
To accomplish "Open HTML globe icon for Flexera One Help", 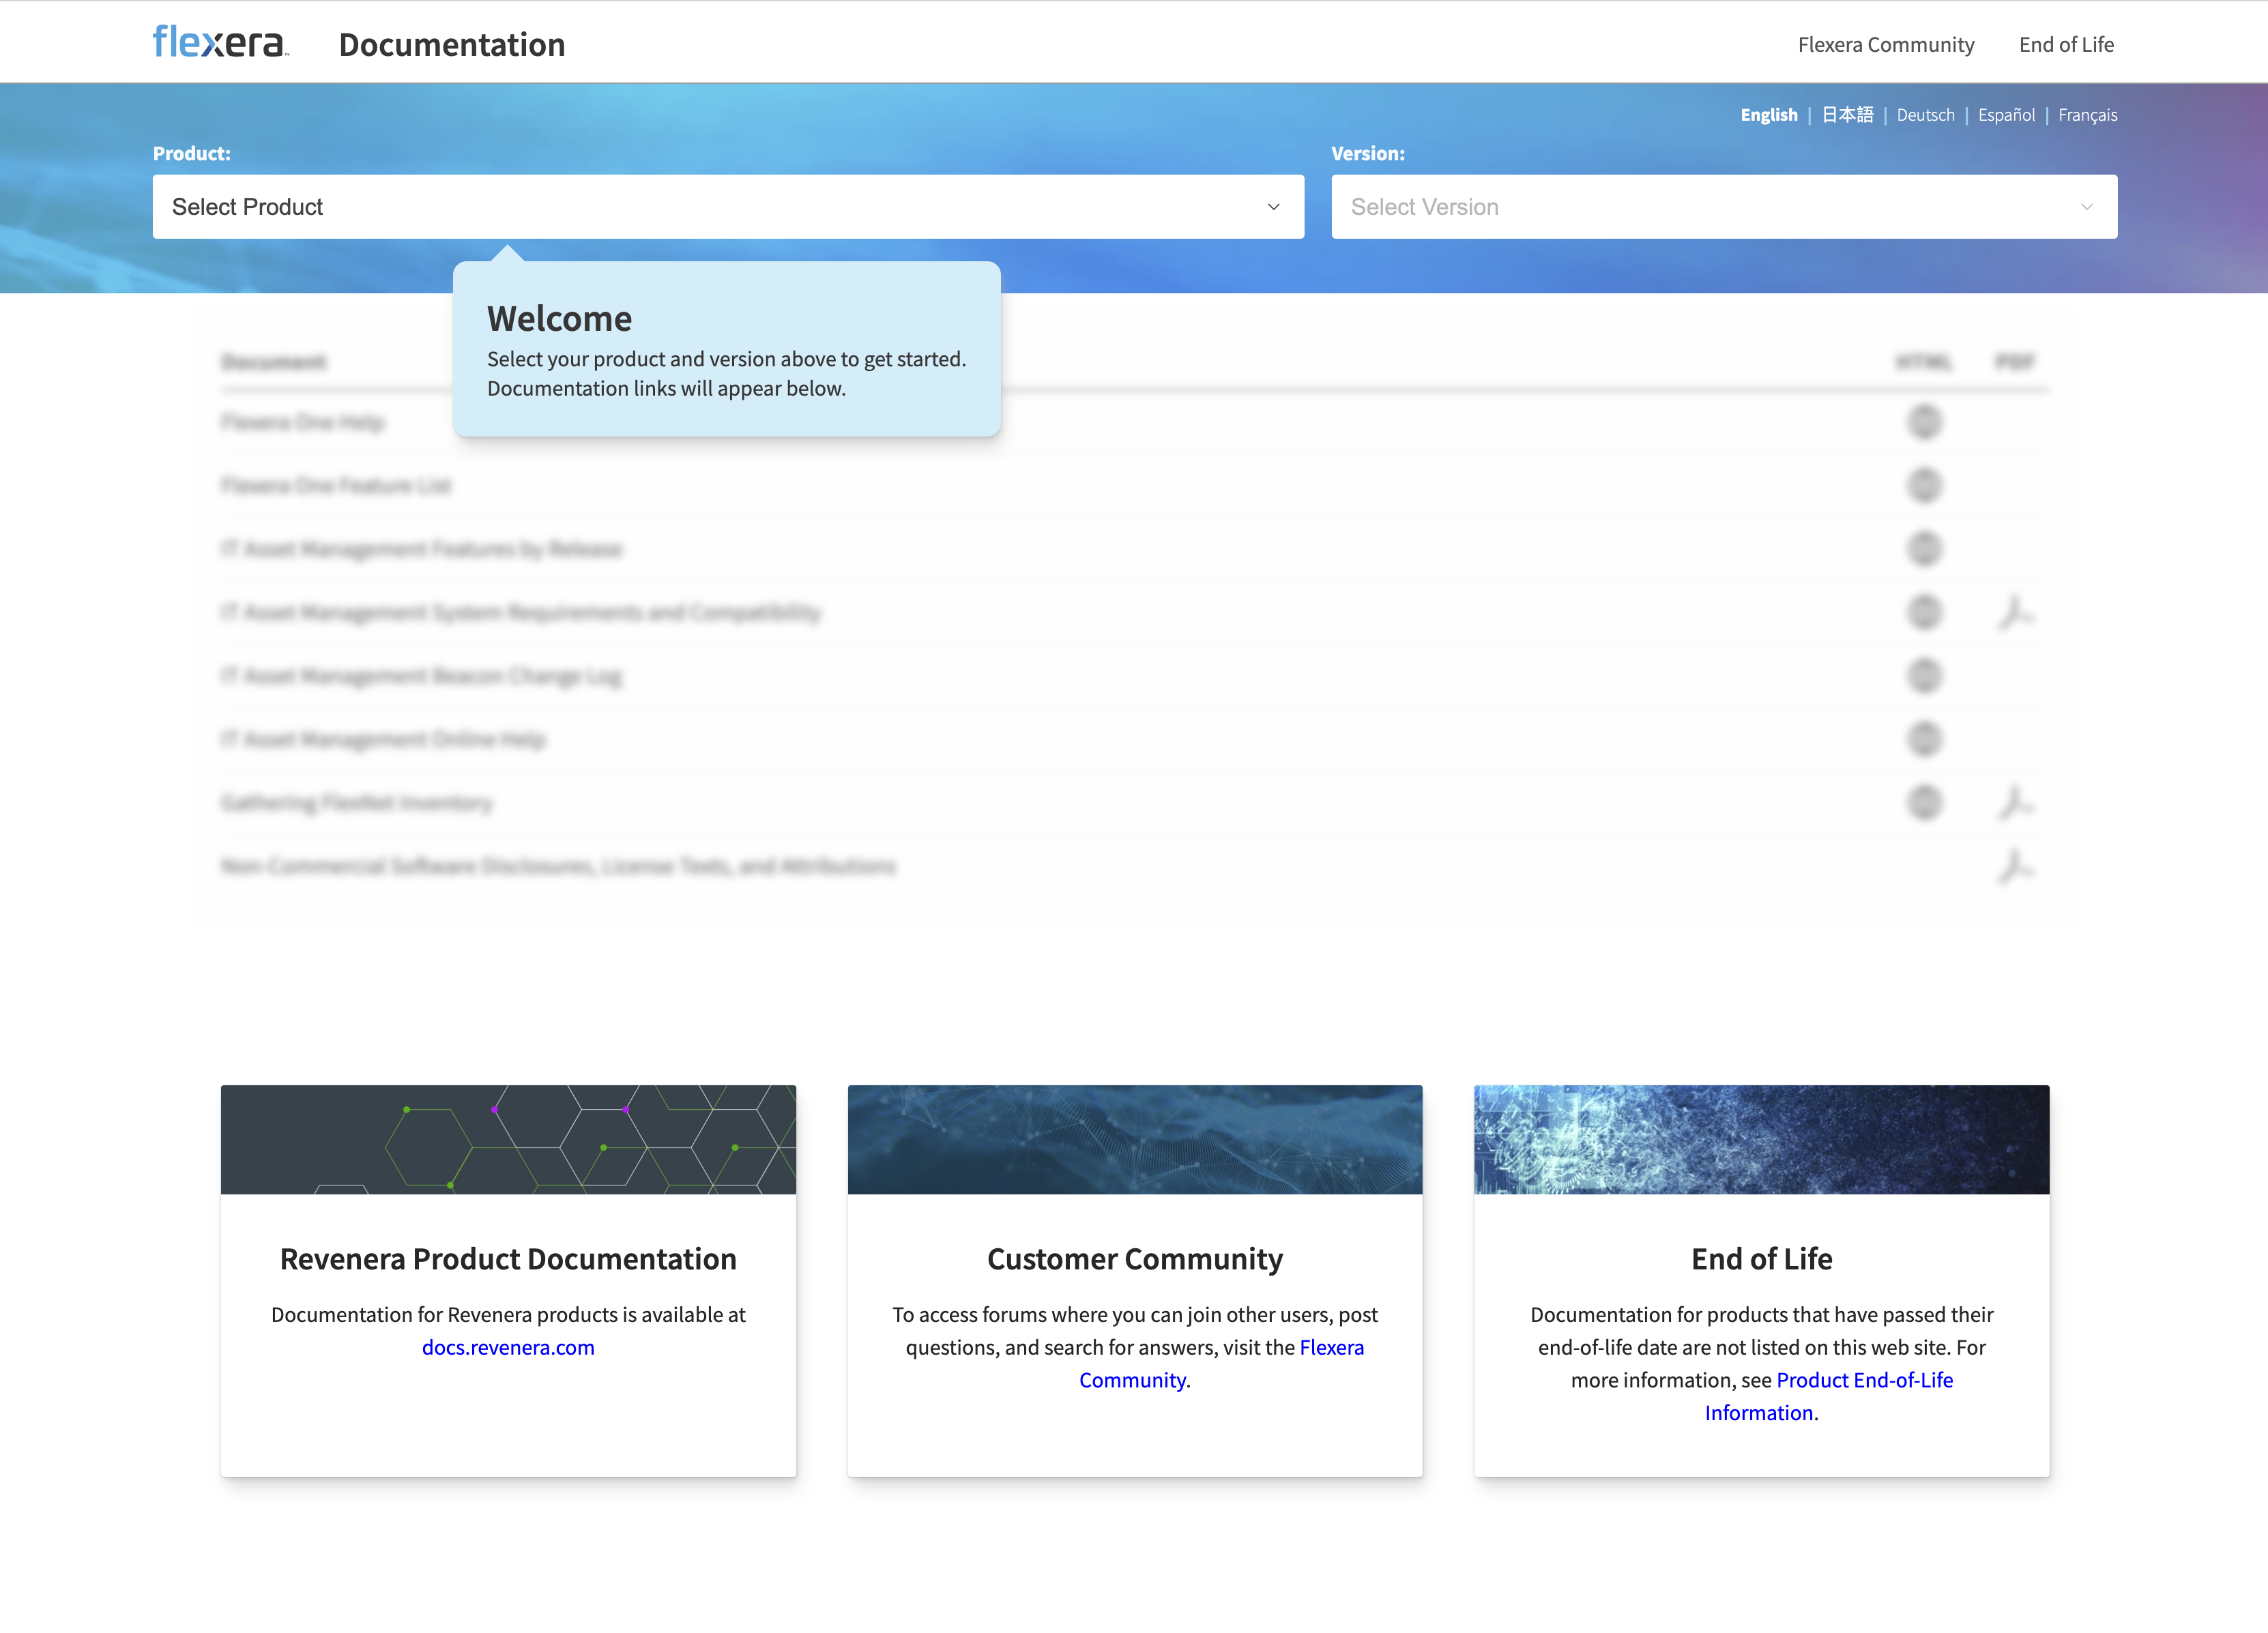I will (1923, 422).
